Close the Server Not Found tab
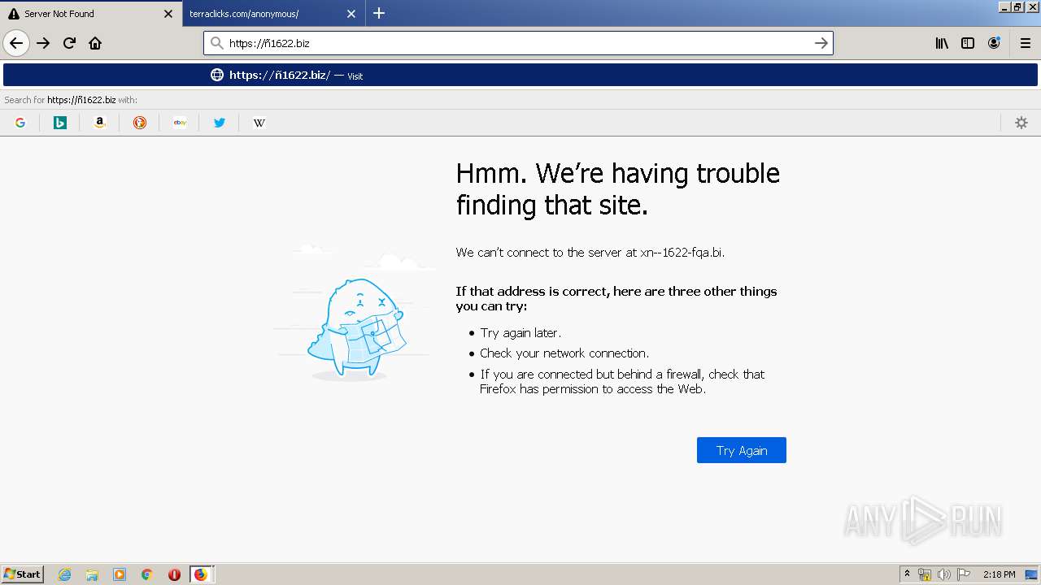This screenshot has width=1041, height=585. [168, 14]
